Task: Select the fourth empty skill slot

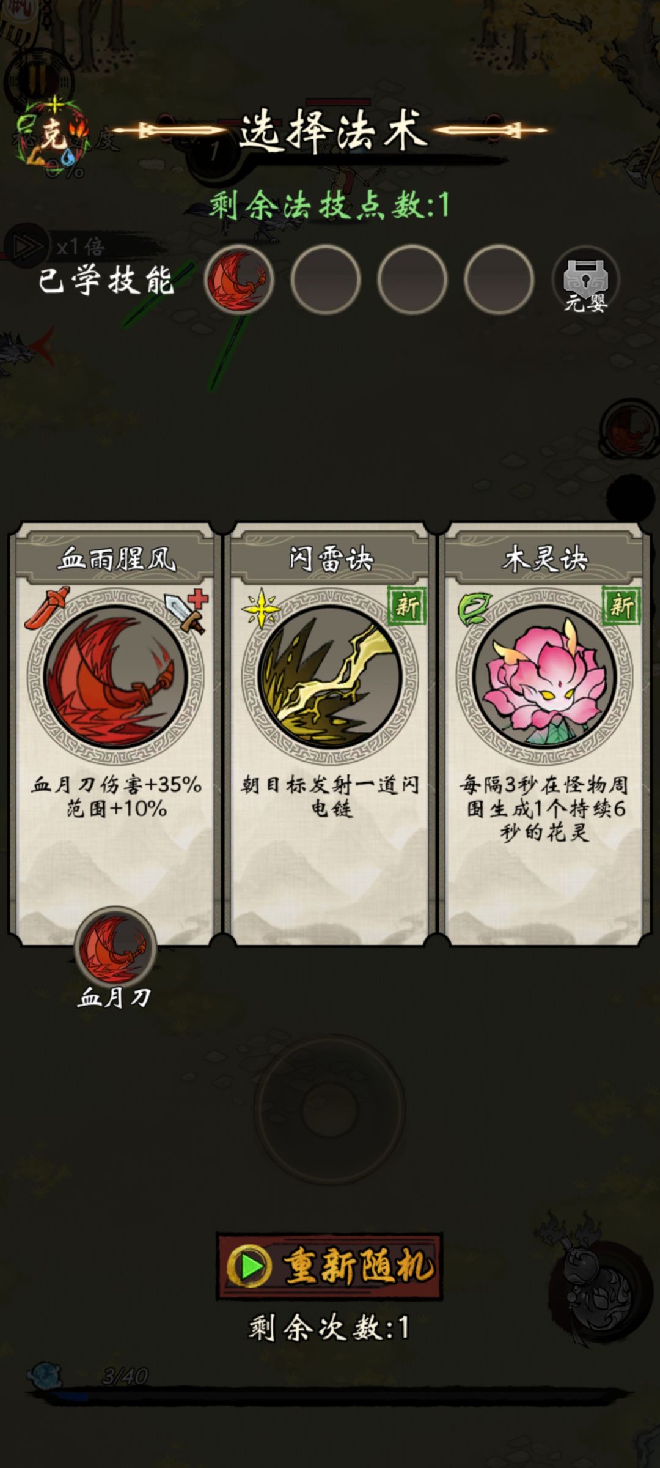Action: pyautogui.click(x=499, y=279)
